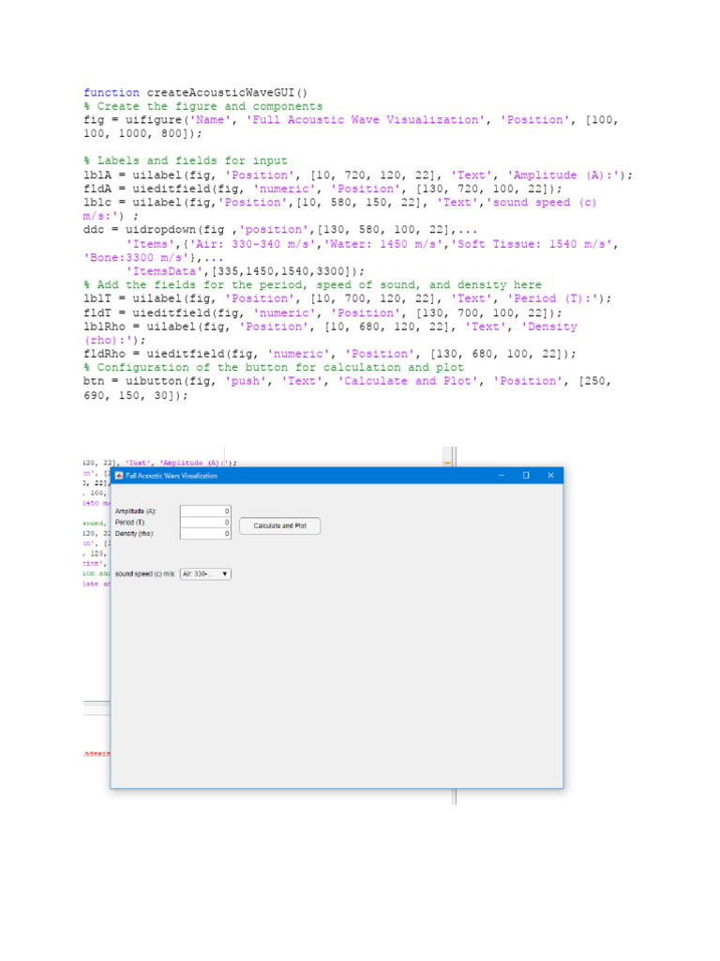The width and height of the screenshot is (720, 961).
Task: Click the Calculate and Plot button
Action: pos(279,526)
